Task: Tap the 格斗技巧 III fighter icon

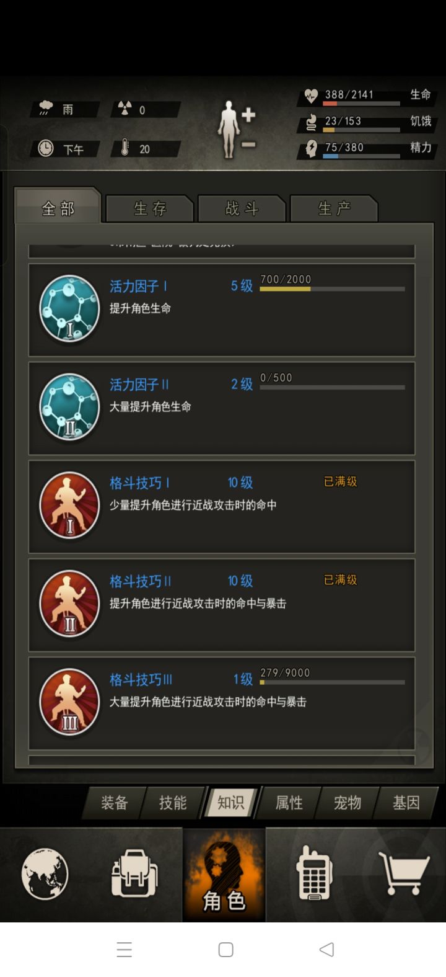Action: (69, 703)
